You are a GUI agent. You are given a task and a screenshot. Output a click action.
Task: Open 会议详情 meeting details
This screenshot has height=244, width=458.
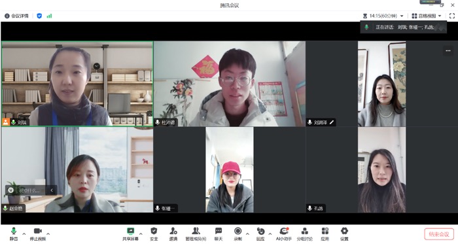[x=16, y=16]
